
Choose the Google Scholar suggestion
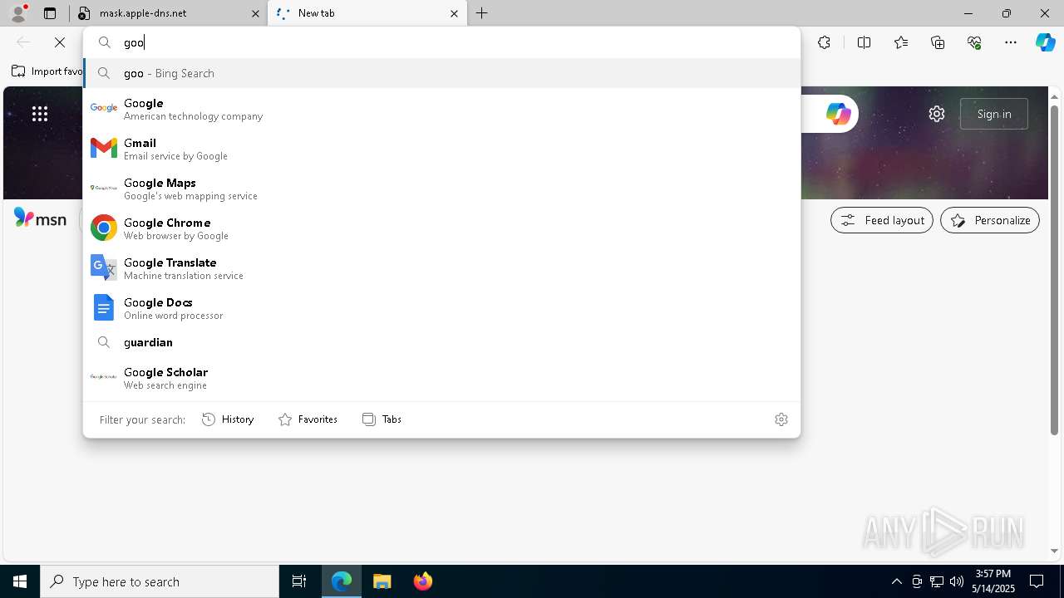(x=441, y=378)
